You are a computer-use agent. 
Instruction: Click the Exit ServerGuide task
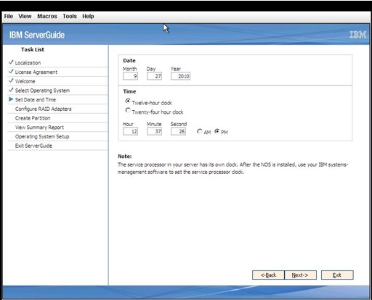pyautogui.click(x=33, y=146)
